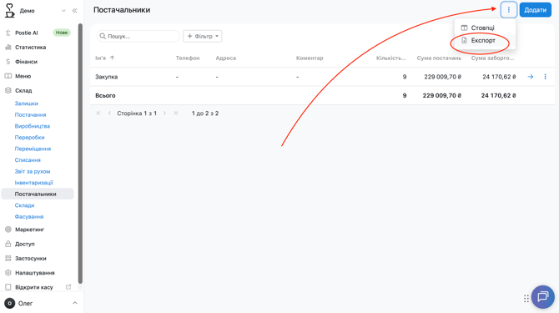Viewport: 559px width, 313px height.
Task: Choose Експорт from the dropdown menu
Action: tap(483, 41)
